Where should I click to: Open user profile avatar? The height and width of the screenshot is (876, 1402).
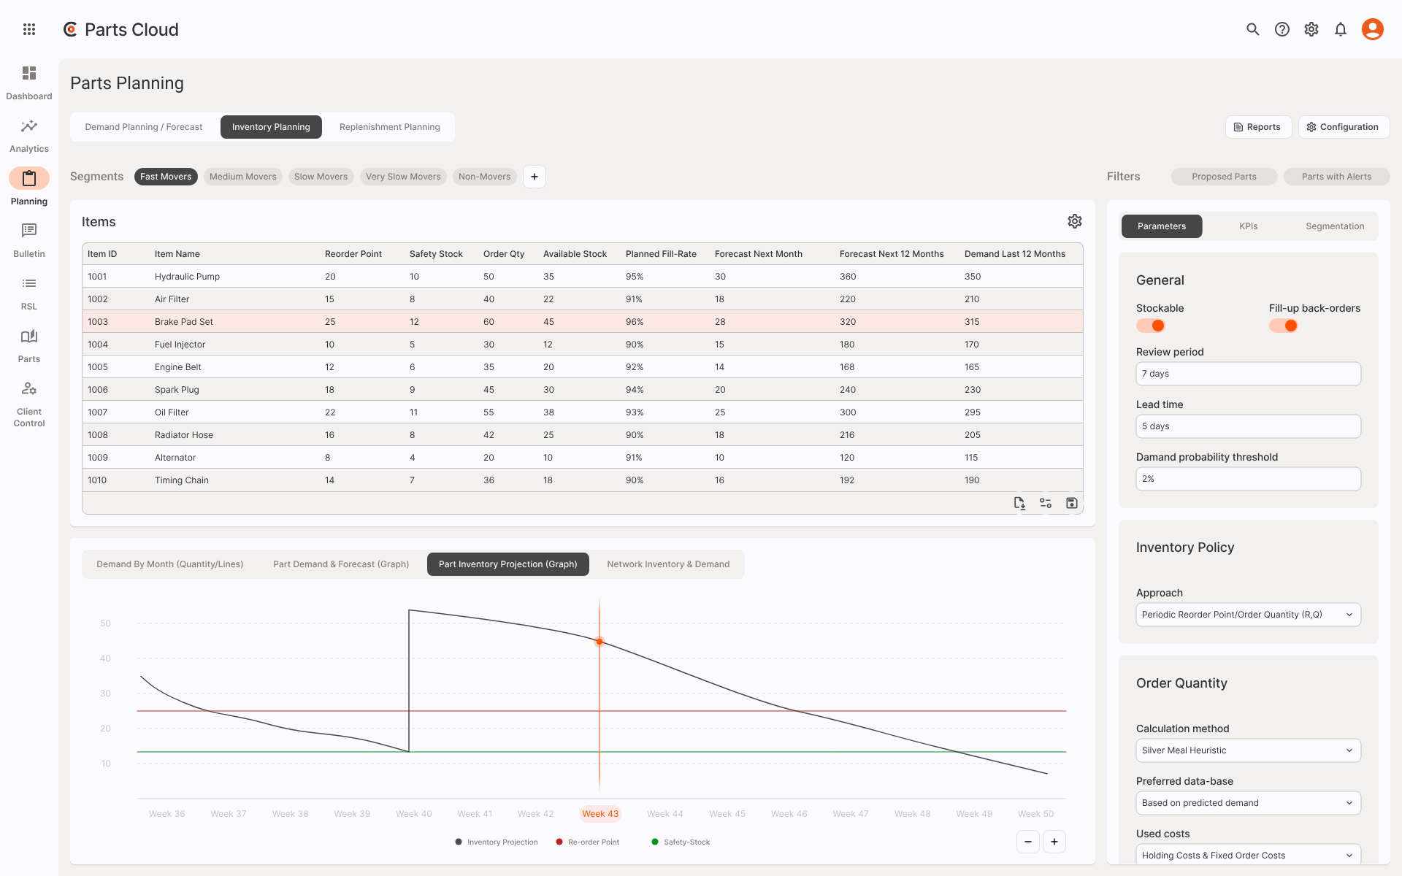pyautogui.click(x=1373, y=29)
